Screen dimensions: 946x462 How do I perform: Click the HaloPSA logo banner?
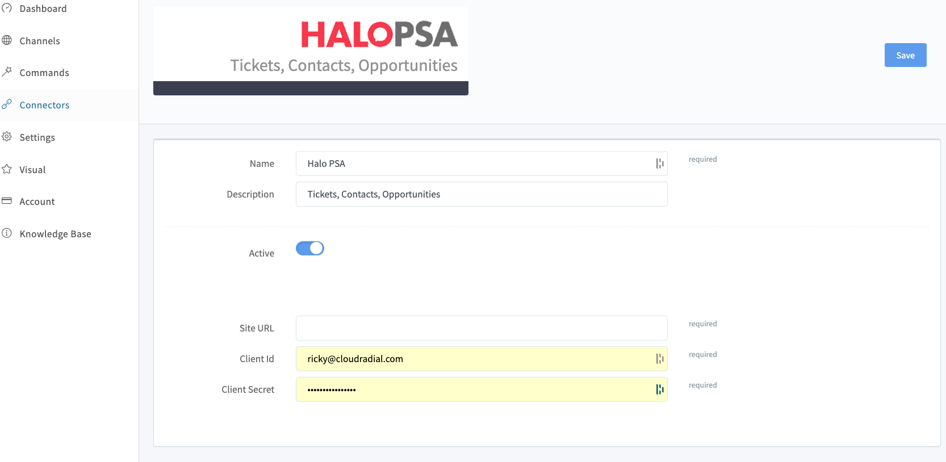(311, 51)
